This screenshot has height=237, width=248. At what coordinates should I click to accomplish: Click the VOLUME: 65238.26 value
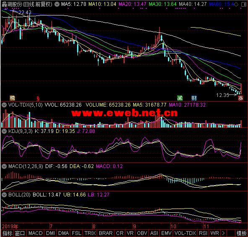click(x=108, y=105)
